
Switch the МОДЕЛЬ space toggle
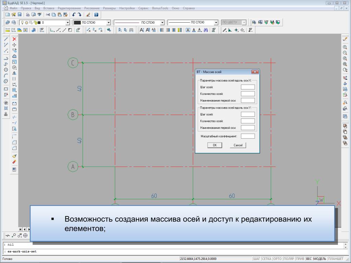point(320,259)
